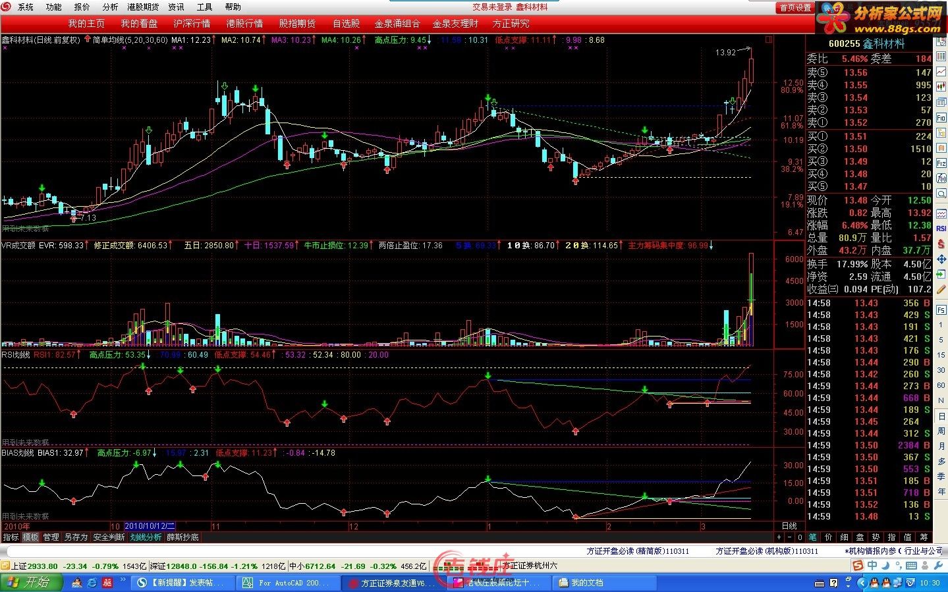
Task: Select the 划线分析 tab
Action: pyautogui.click(x=146, y=537)
